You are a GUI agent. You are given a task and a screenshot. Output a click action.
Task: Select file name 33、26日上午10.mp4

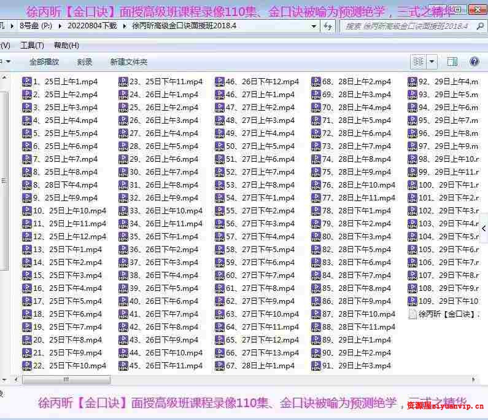tap(166, 211)
